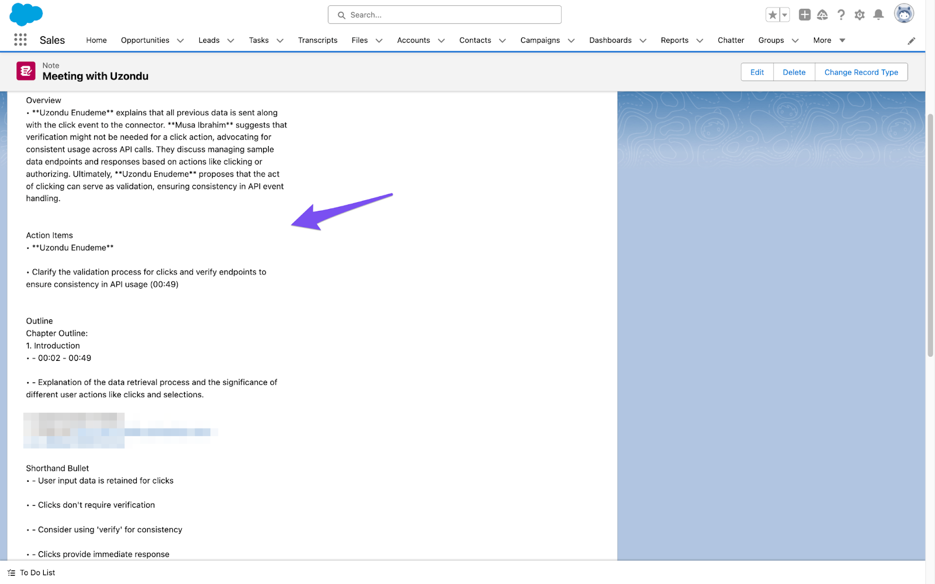Image resolution: width=935 pixels, height=584 pixels.
Task: Click the Favorites star icon
Action: point(773,15)
